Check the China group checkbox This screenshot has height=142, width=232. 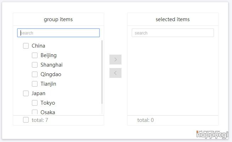pos(26,46)
